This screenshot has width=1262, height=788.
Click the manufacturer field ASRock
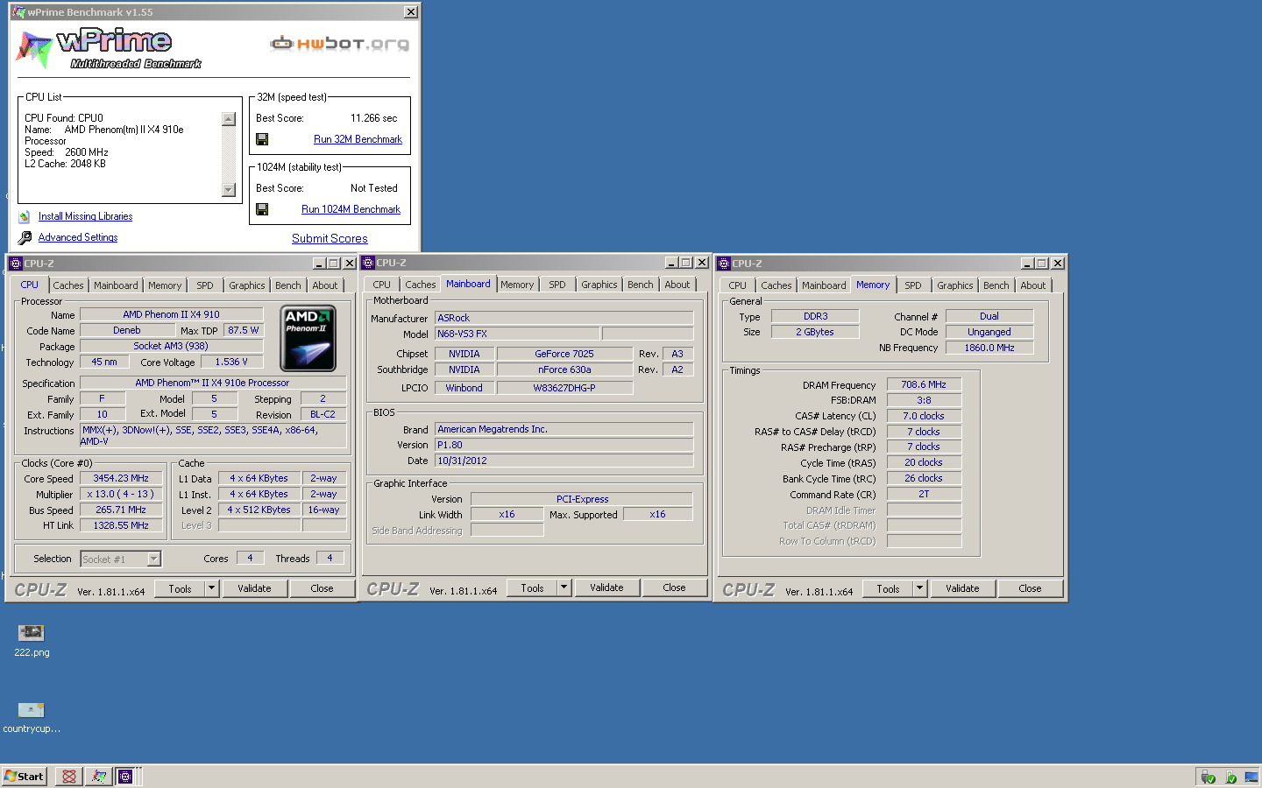click(x=564, y=318)
